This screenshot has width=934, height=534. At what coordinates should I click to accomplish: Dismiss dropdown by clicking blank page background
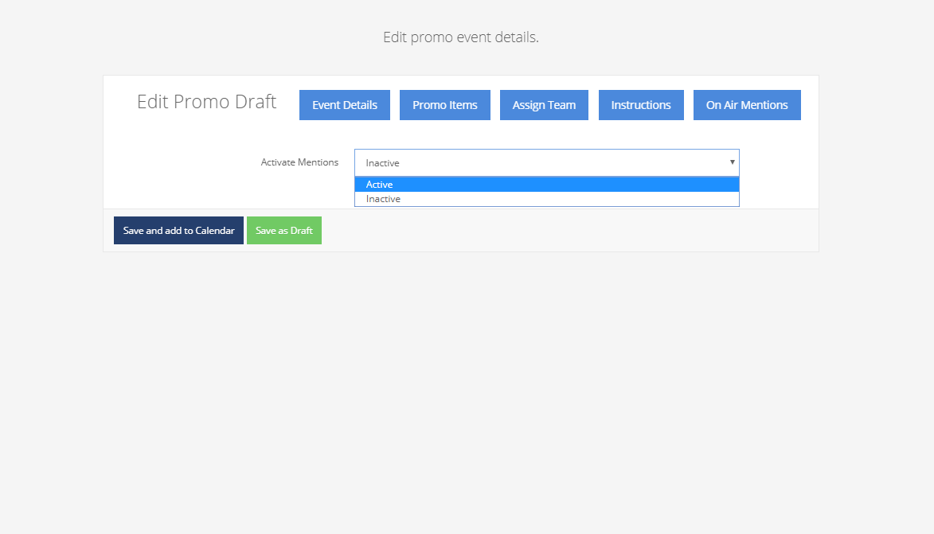467,382
